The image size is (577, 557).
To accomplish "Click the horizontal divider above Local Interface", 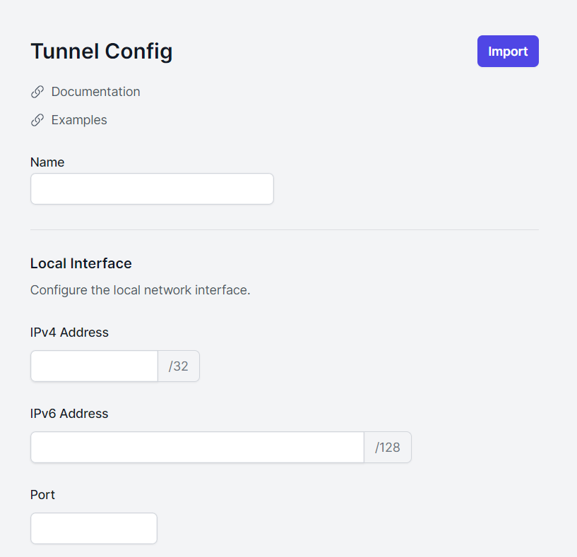I will coord(285,230).
